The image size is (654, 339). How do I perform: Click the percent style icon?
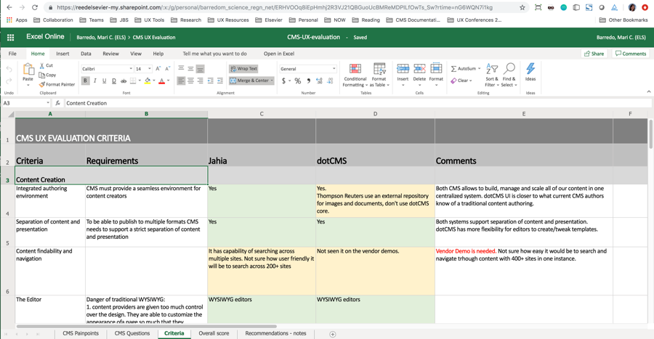click(297, 81)
